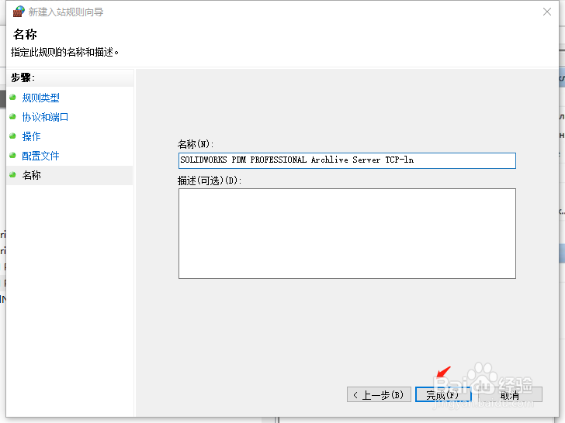Go back with 上一步(B) button
The image size is (565, 423).
pos(379,394)
